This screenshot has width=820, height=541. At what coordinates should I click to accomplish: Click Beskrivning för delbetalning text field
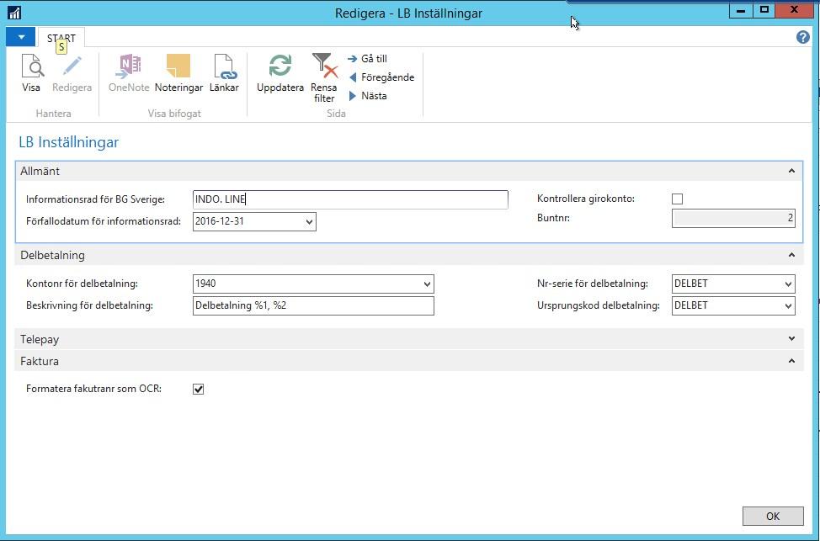[313, 305]
